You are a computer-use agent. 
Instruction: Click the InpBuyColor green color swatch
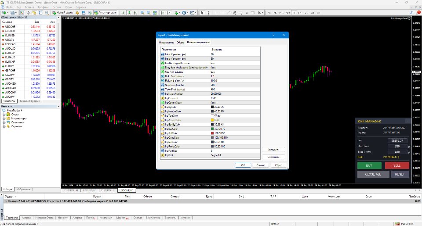212,129
